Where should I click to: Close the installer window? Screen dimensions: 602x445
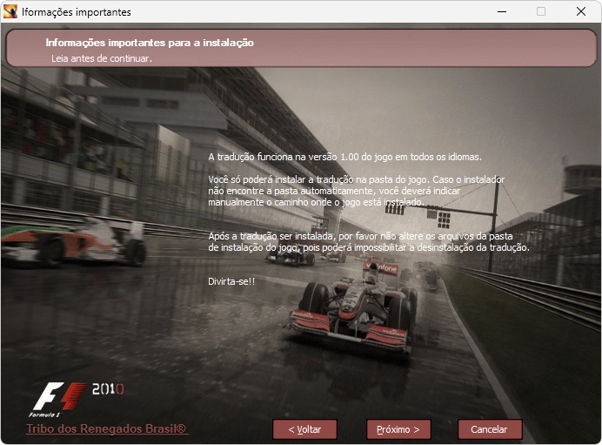click(581, 11)
